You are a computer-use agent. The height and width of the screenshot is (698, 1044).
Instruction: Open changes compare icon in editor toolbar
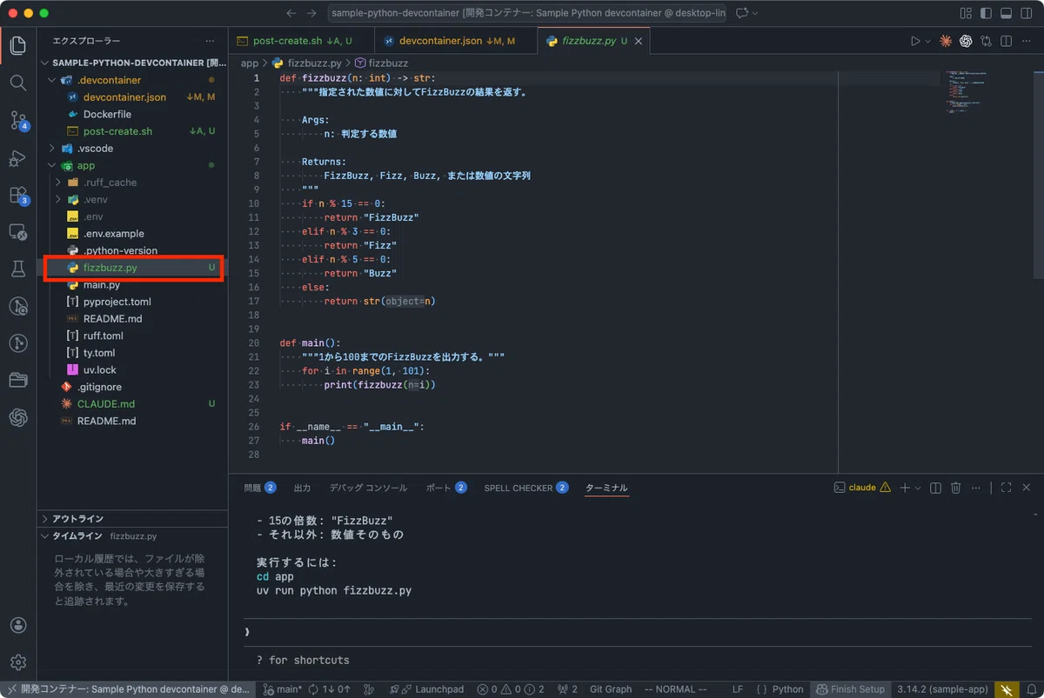coord(986,41)
